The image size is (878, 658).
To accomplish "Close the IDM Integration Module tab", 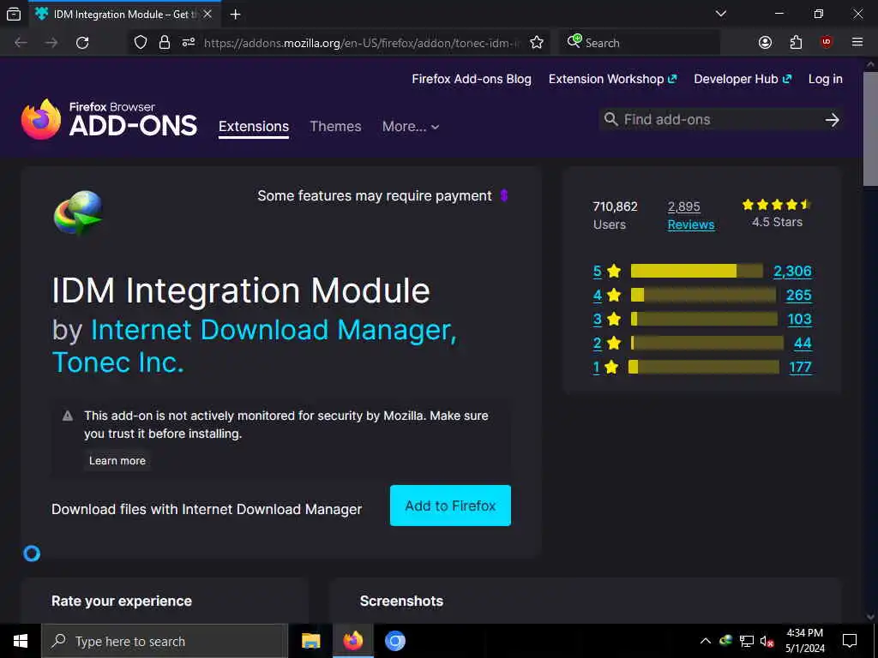I will click(x=207, y=14).
